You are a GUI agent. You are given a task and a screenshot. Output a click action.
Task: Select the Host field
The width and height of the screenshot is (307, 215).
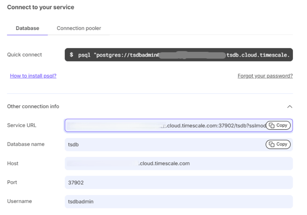179,163
